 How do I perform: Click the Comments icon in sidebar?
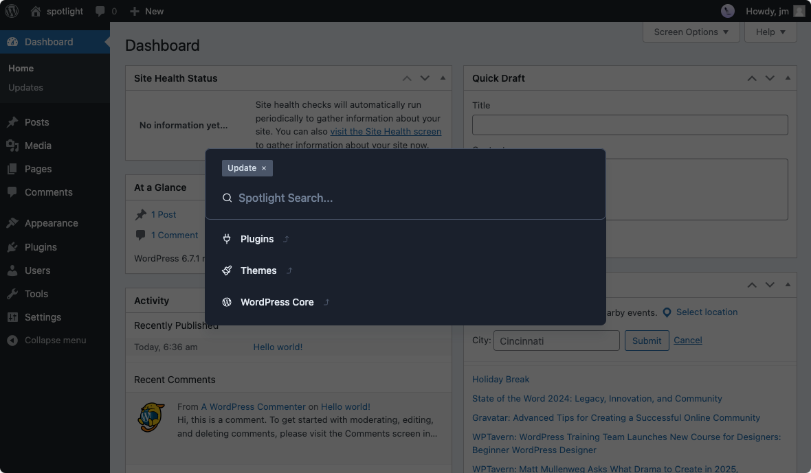coord(12,192)
